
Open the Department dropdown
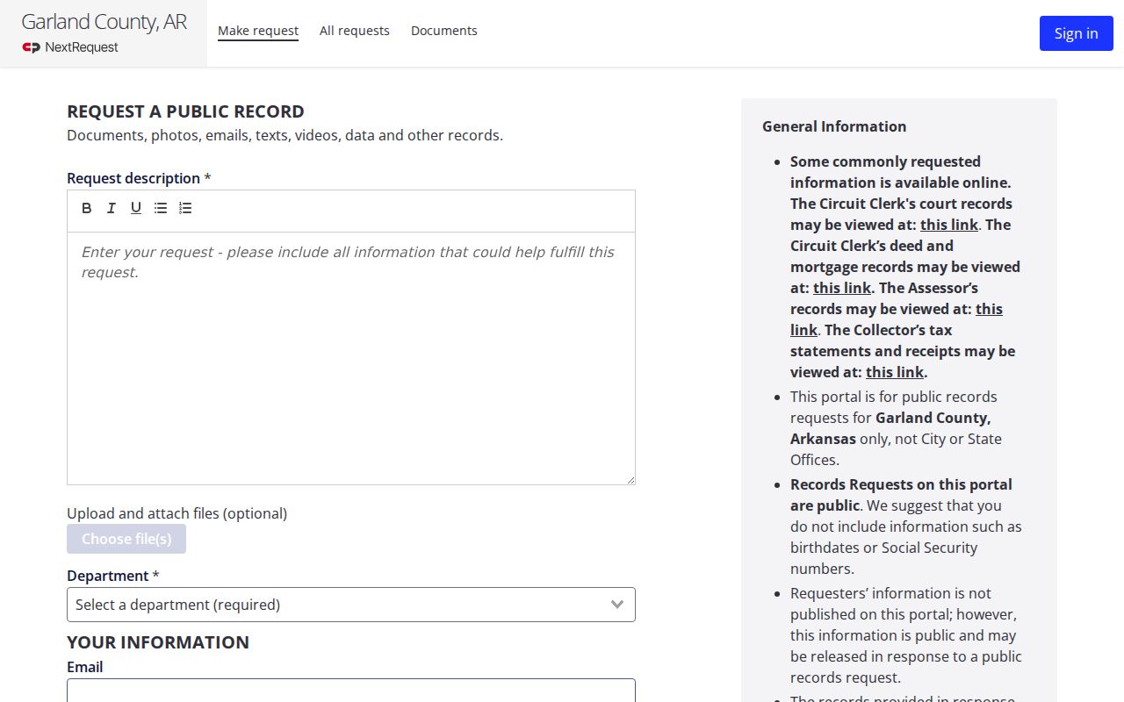[351, 605]
